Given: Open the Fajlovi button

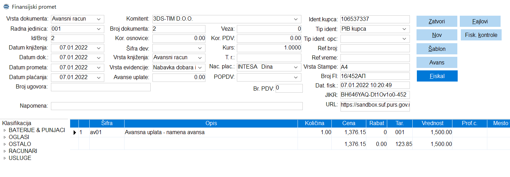Looking at the screenshot, I should click(480, 21).
